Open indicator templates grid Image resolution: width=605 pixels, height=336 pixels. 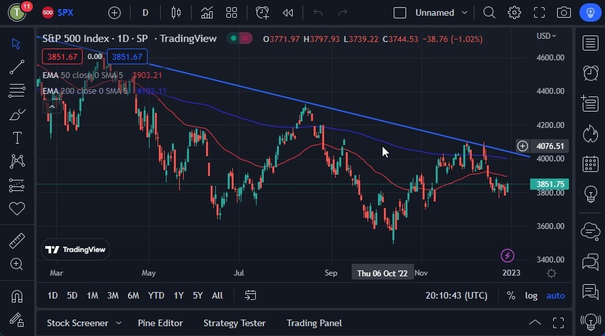click(232, 12)
